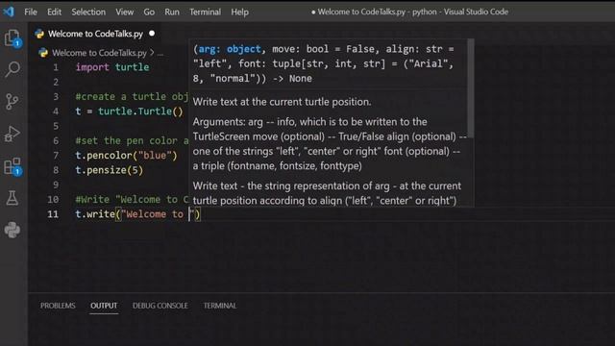Open Source Control view icon

tap(12, 102)
